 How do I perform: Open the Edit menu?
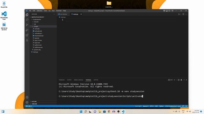[34, 11]
